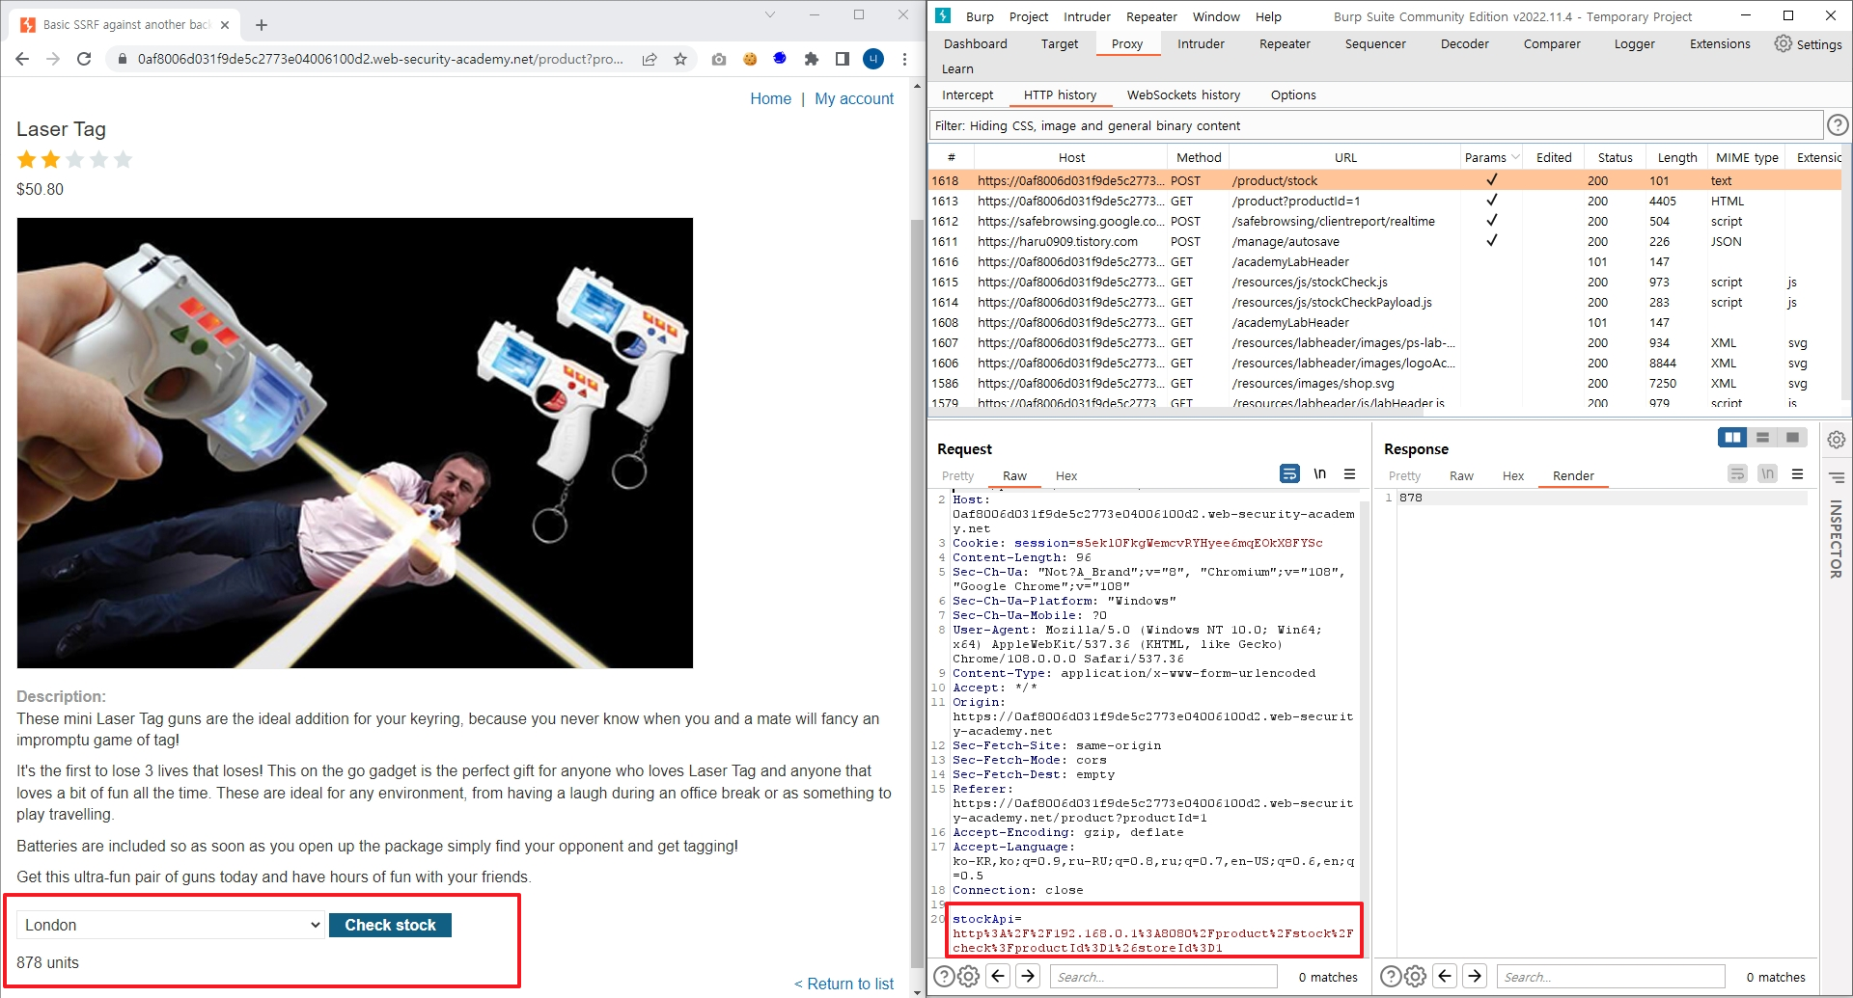Select /product?productId=1 history row
The height and width of the screenshot is (998, 1853).
point(1385,201)
